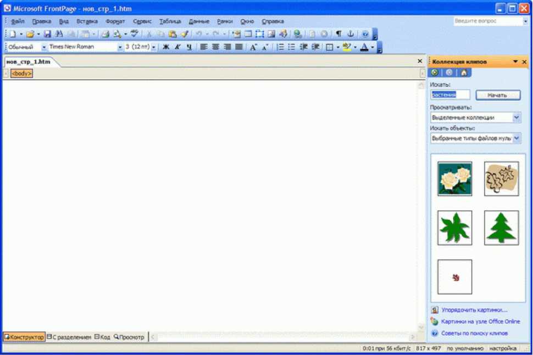
Task: Toggle italic formatting (К)
Action: (177, 47)
